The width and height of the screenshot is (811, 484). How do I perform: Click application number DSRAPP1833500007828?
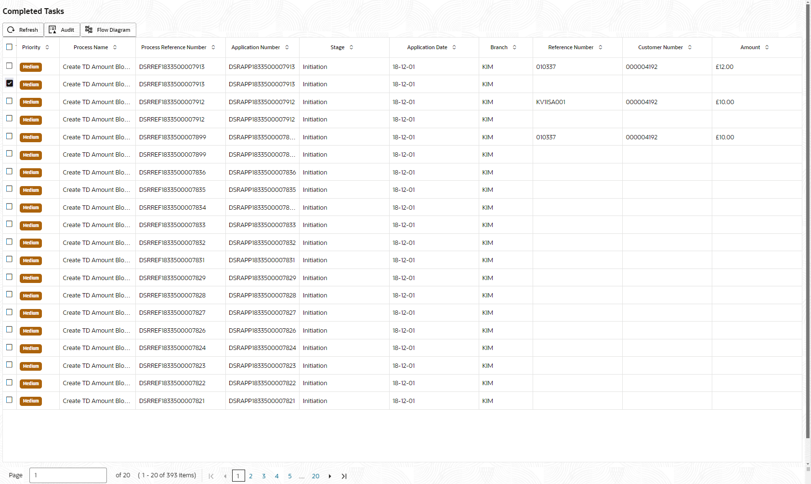pos(262,296)
